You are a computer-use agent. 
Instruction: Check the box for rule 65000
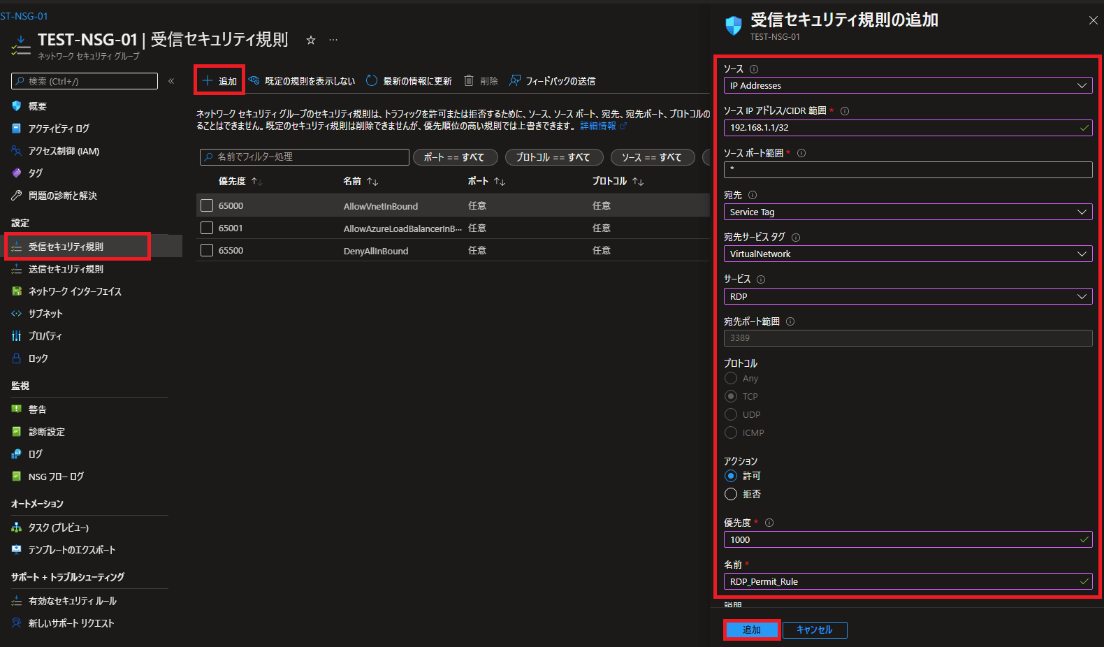click(x=207, y=205)
